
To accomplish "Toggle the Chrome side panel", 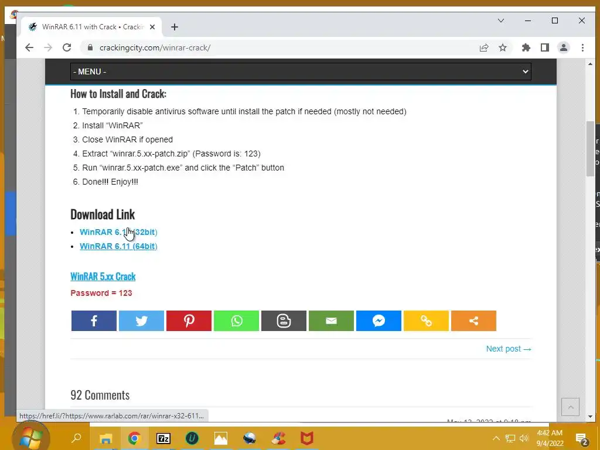I will (545, 47).
